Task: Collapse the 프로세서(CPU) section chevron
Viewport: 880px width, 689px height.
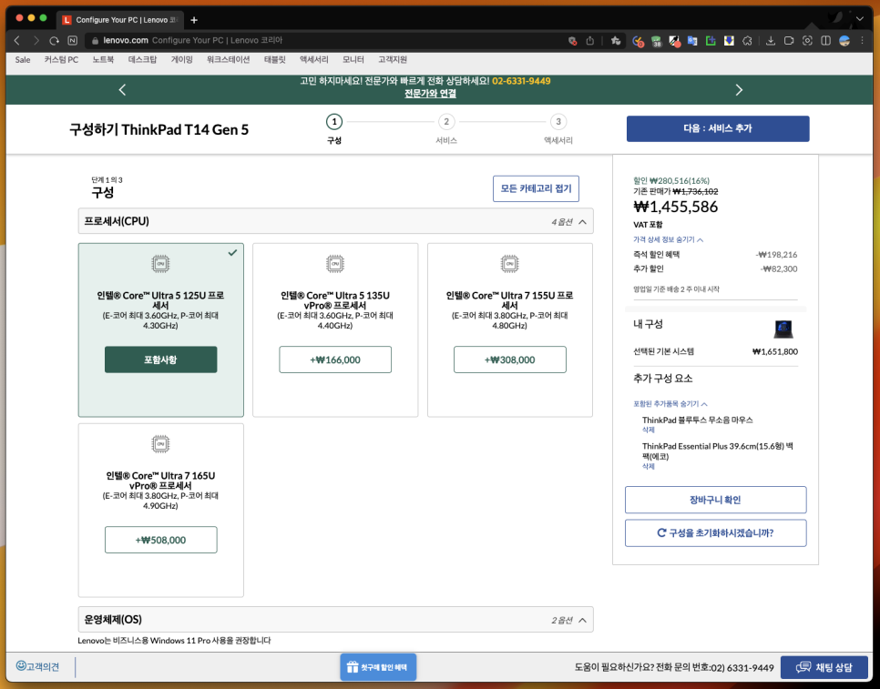Action: tap(582, 222)
